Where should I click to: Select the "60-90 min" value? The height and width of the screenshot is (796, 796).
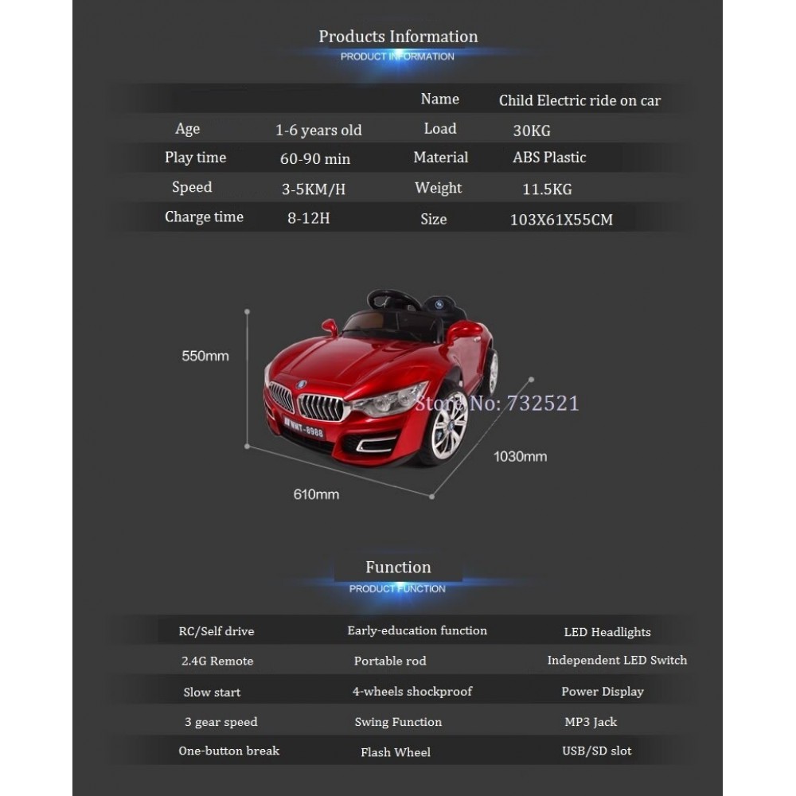pyautogui.click(x=315, y=159)
